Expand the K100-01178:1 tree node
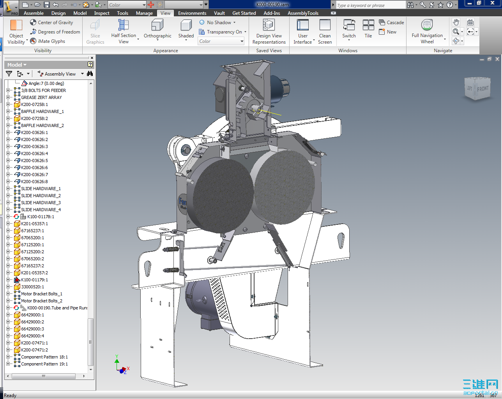 click(9, 217)
